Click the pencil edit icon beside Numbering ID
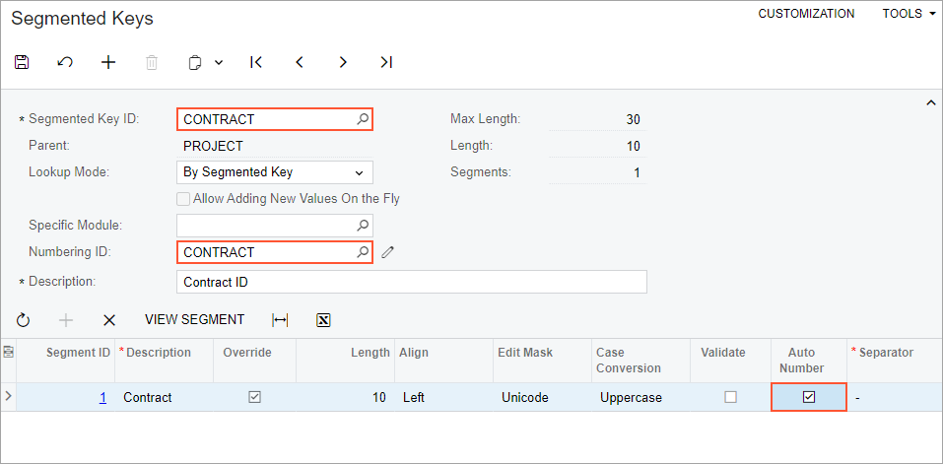The image size is (943, 464). [x=388, y=252]
